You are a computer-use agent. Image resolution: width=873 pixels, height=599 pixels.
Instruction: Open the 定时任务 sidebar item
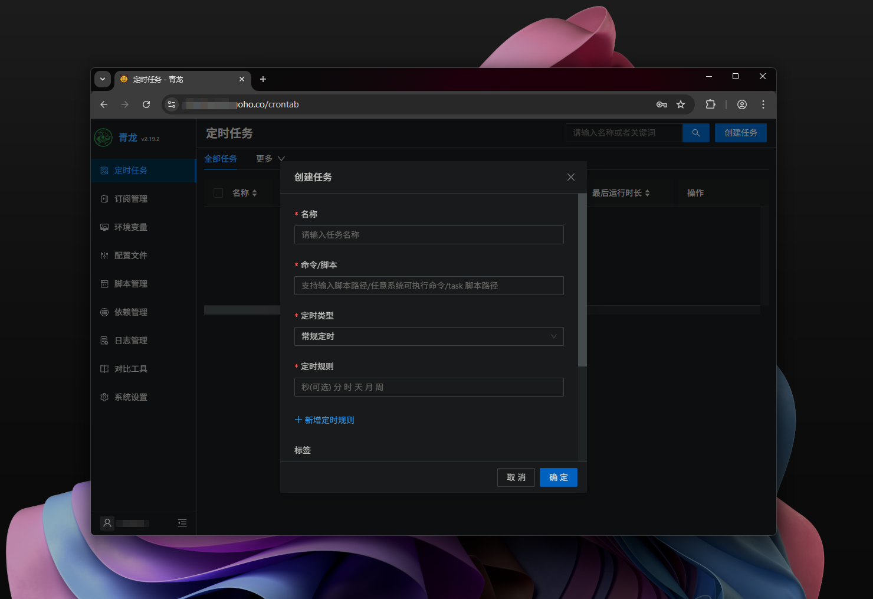[x=143, y=171]
